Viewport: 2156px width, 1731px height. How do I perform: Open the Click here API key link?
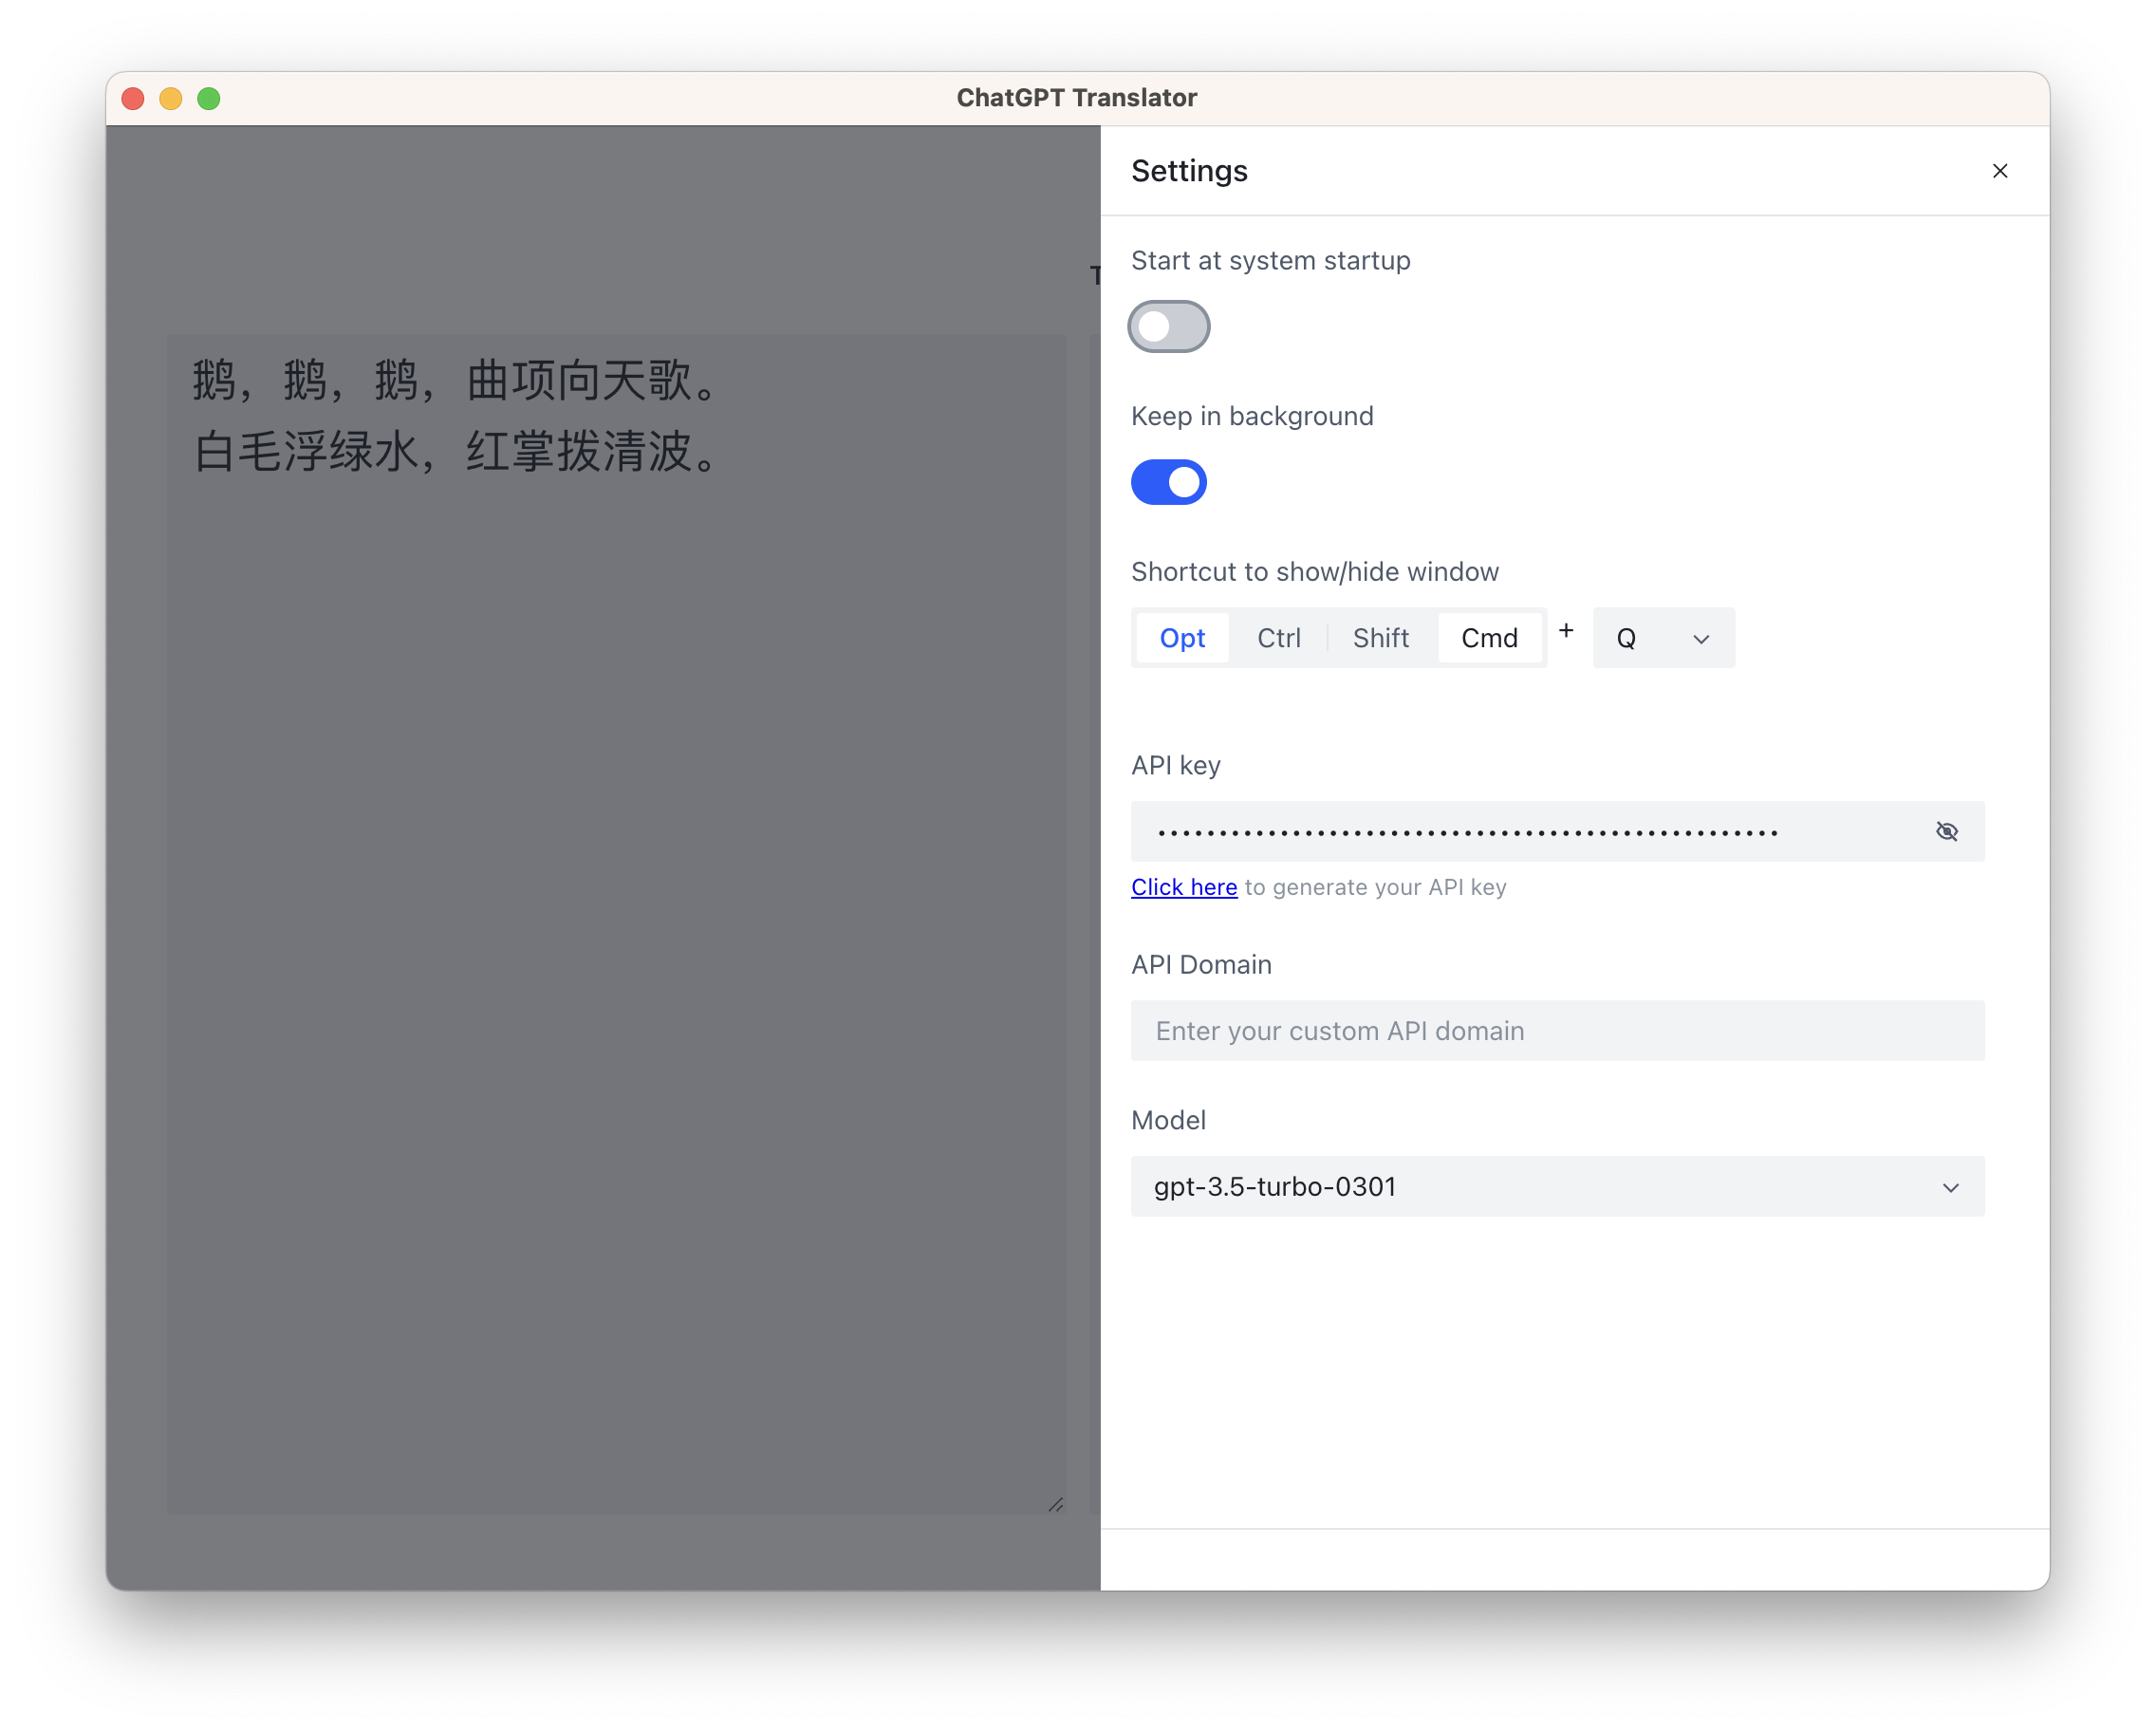pyautogui.click(x=1184, y=887)
